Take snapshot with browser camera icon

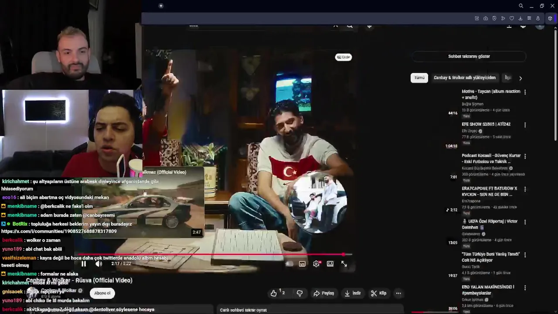click(486, 18)
